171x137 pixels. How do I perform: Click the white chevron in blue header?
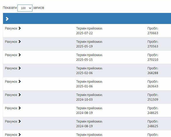(7, 19)
